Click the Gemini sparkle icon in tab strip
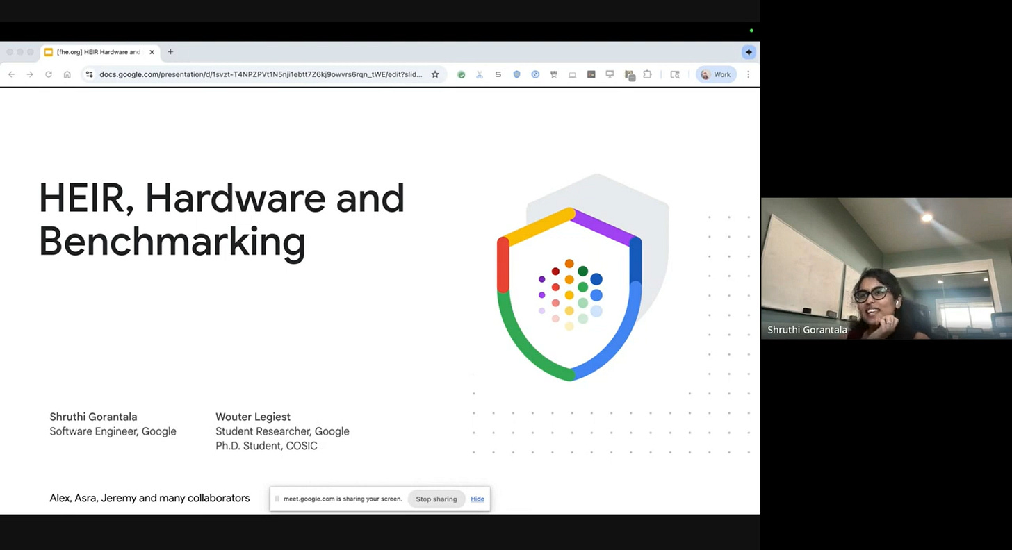Screen dimensions: 1012x550 [749, 52]
